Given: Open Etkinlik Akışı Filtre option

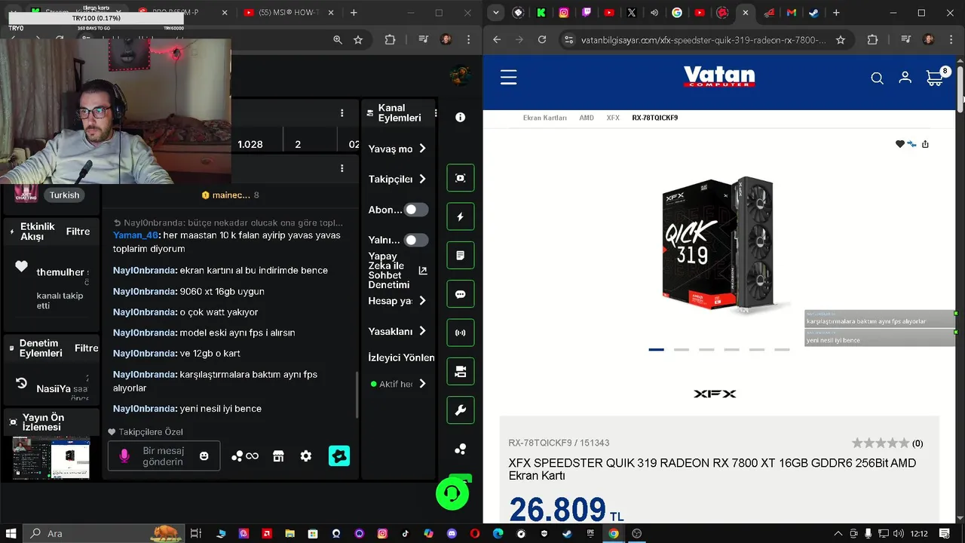Looking at the screenshot, I should click(x=78, y=232).
